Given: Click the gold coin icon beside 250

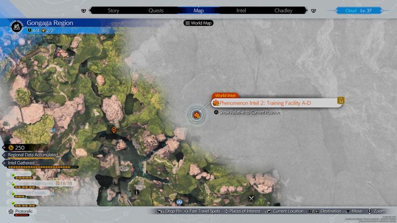Looking at the screenshot, I should (x=11, y=147).
